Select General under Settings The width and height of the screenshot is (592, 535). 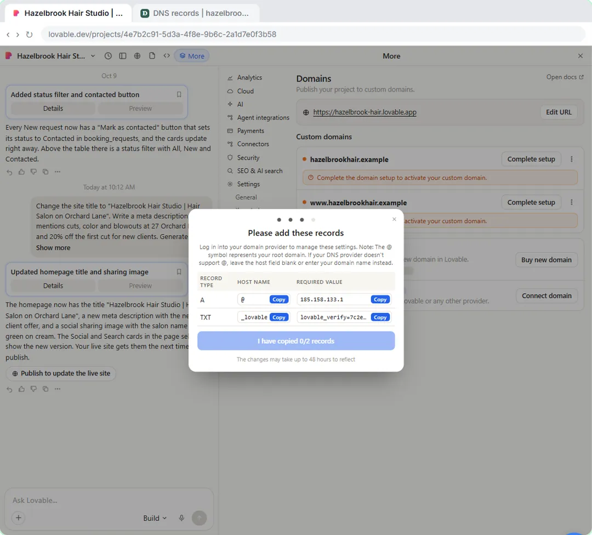coord(246,197)
